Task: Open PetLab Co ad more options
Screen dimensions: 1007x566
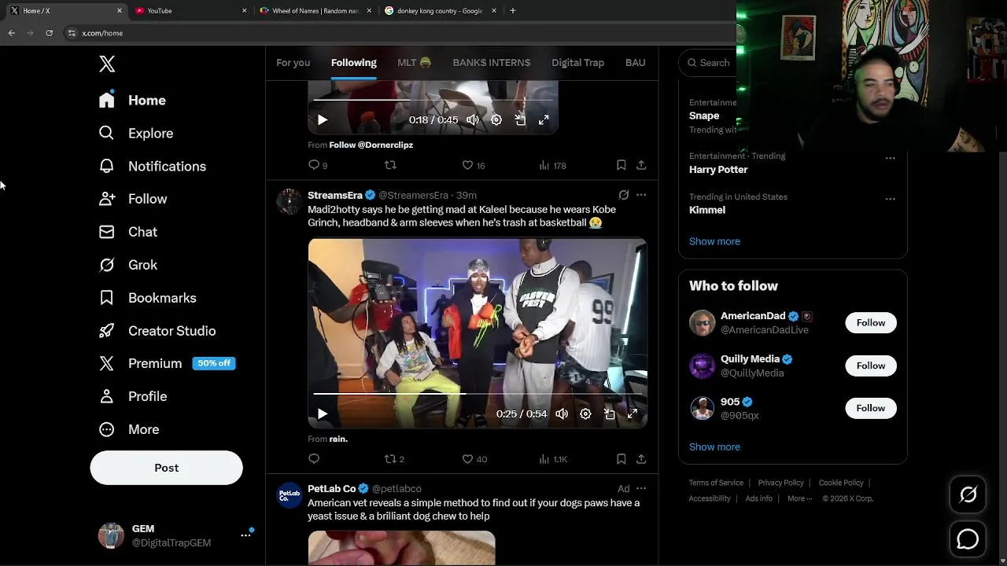Action: coord(641,489)
